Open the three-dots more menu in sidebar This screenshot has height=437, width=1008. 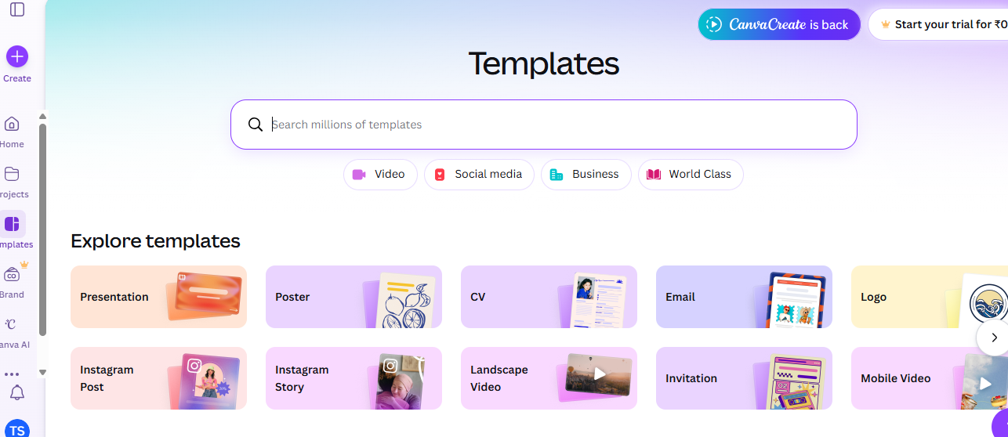(12, 374)
